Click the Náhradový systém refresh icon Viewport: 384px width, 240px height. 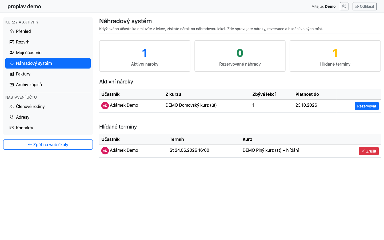[x=12, y=63]
